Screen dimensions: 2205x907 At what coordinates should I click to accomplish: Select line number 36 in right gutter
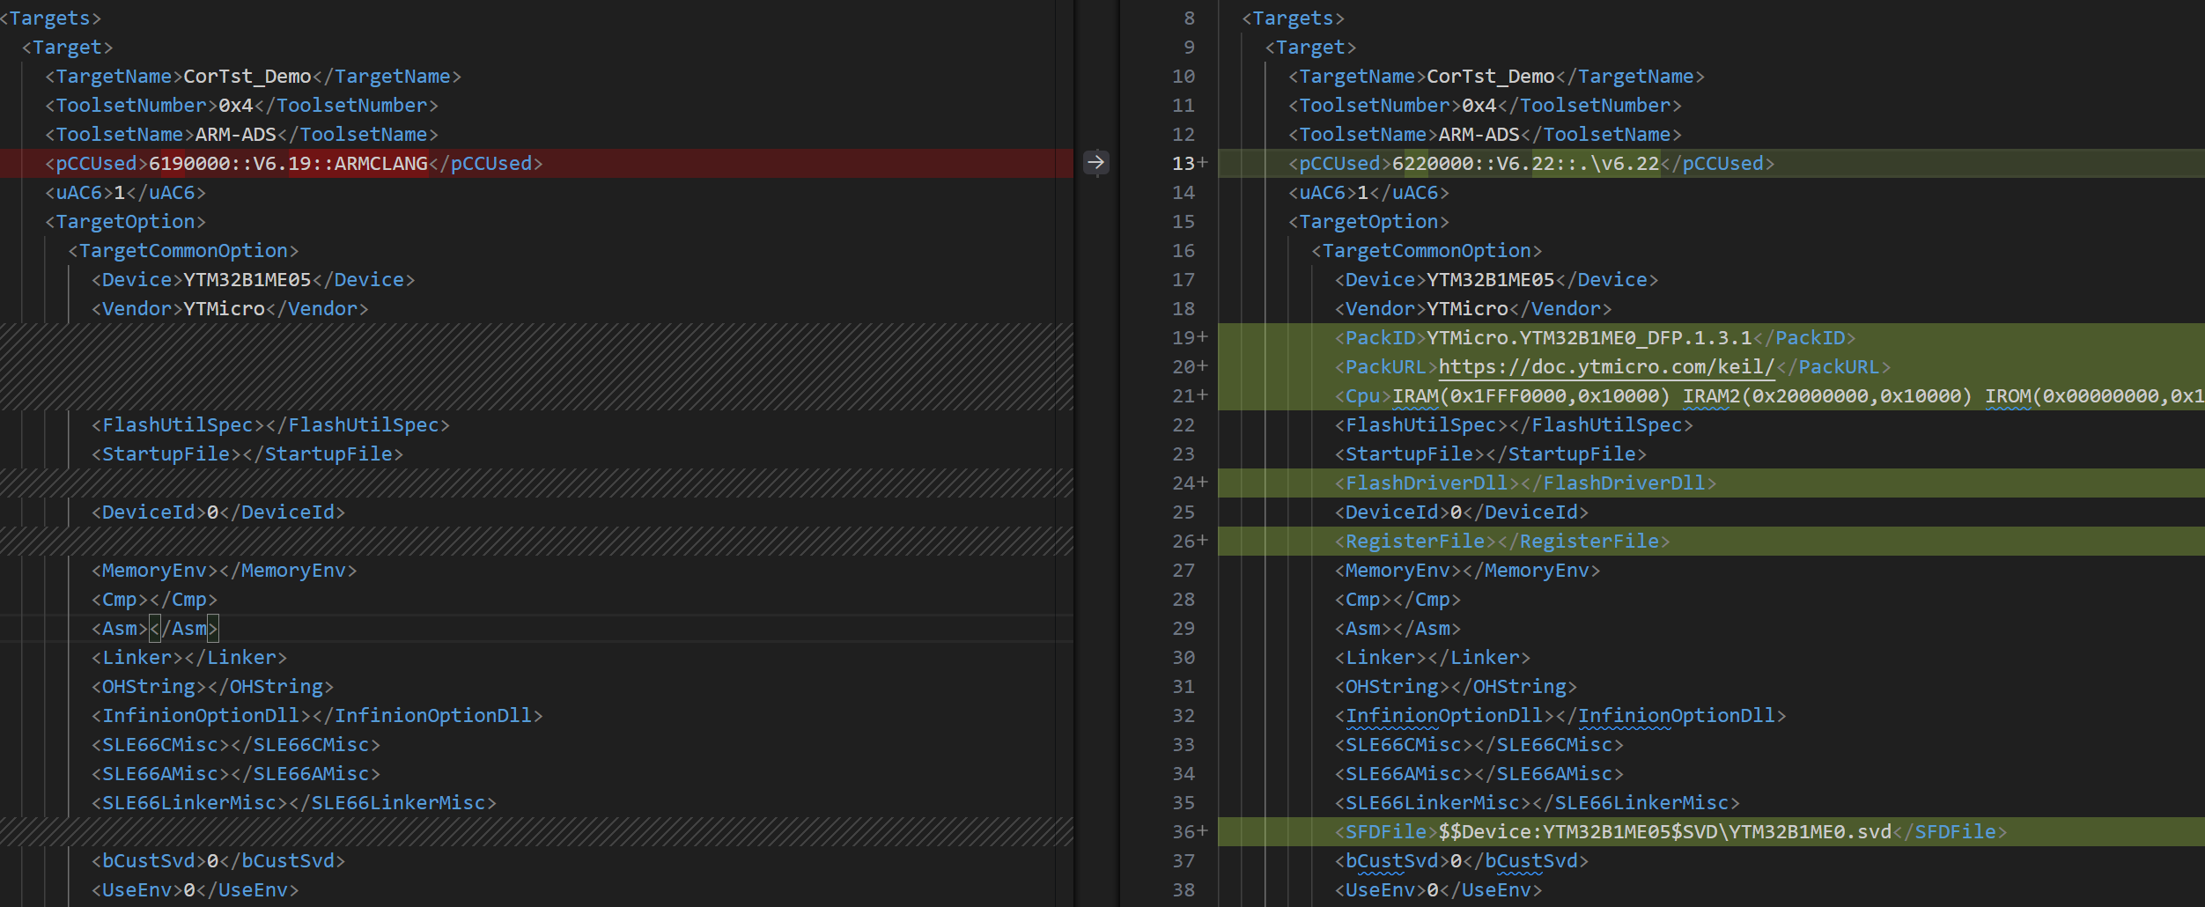tap(1183, 832)
